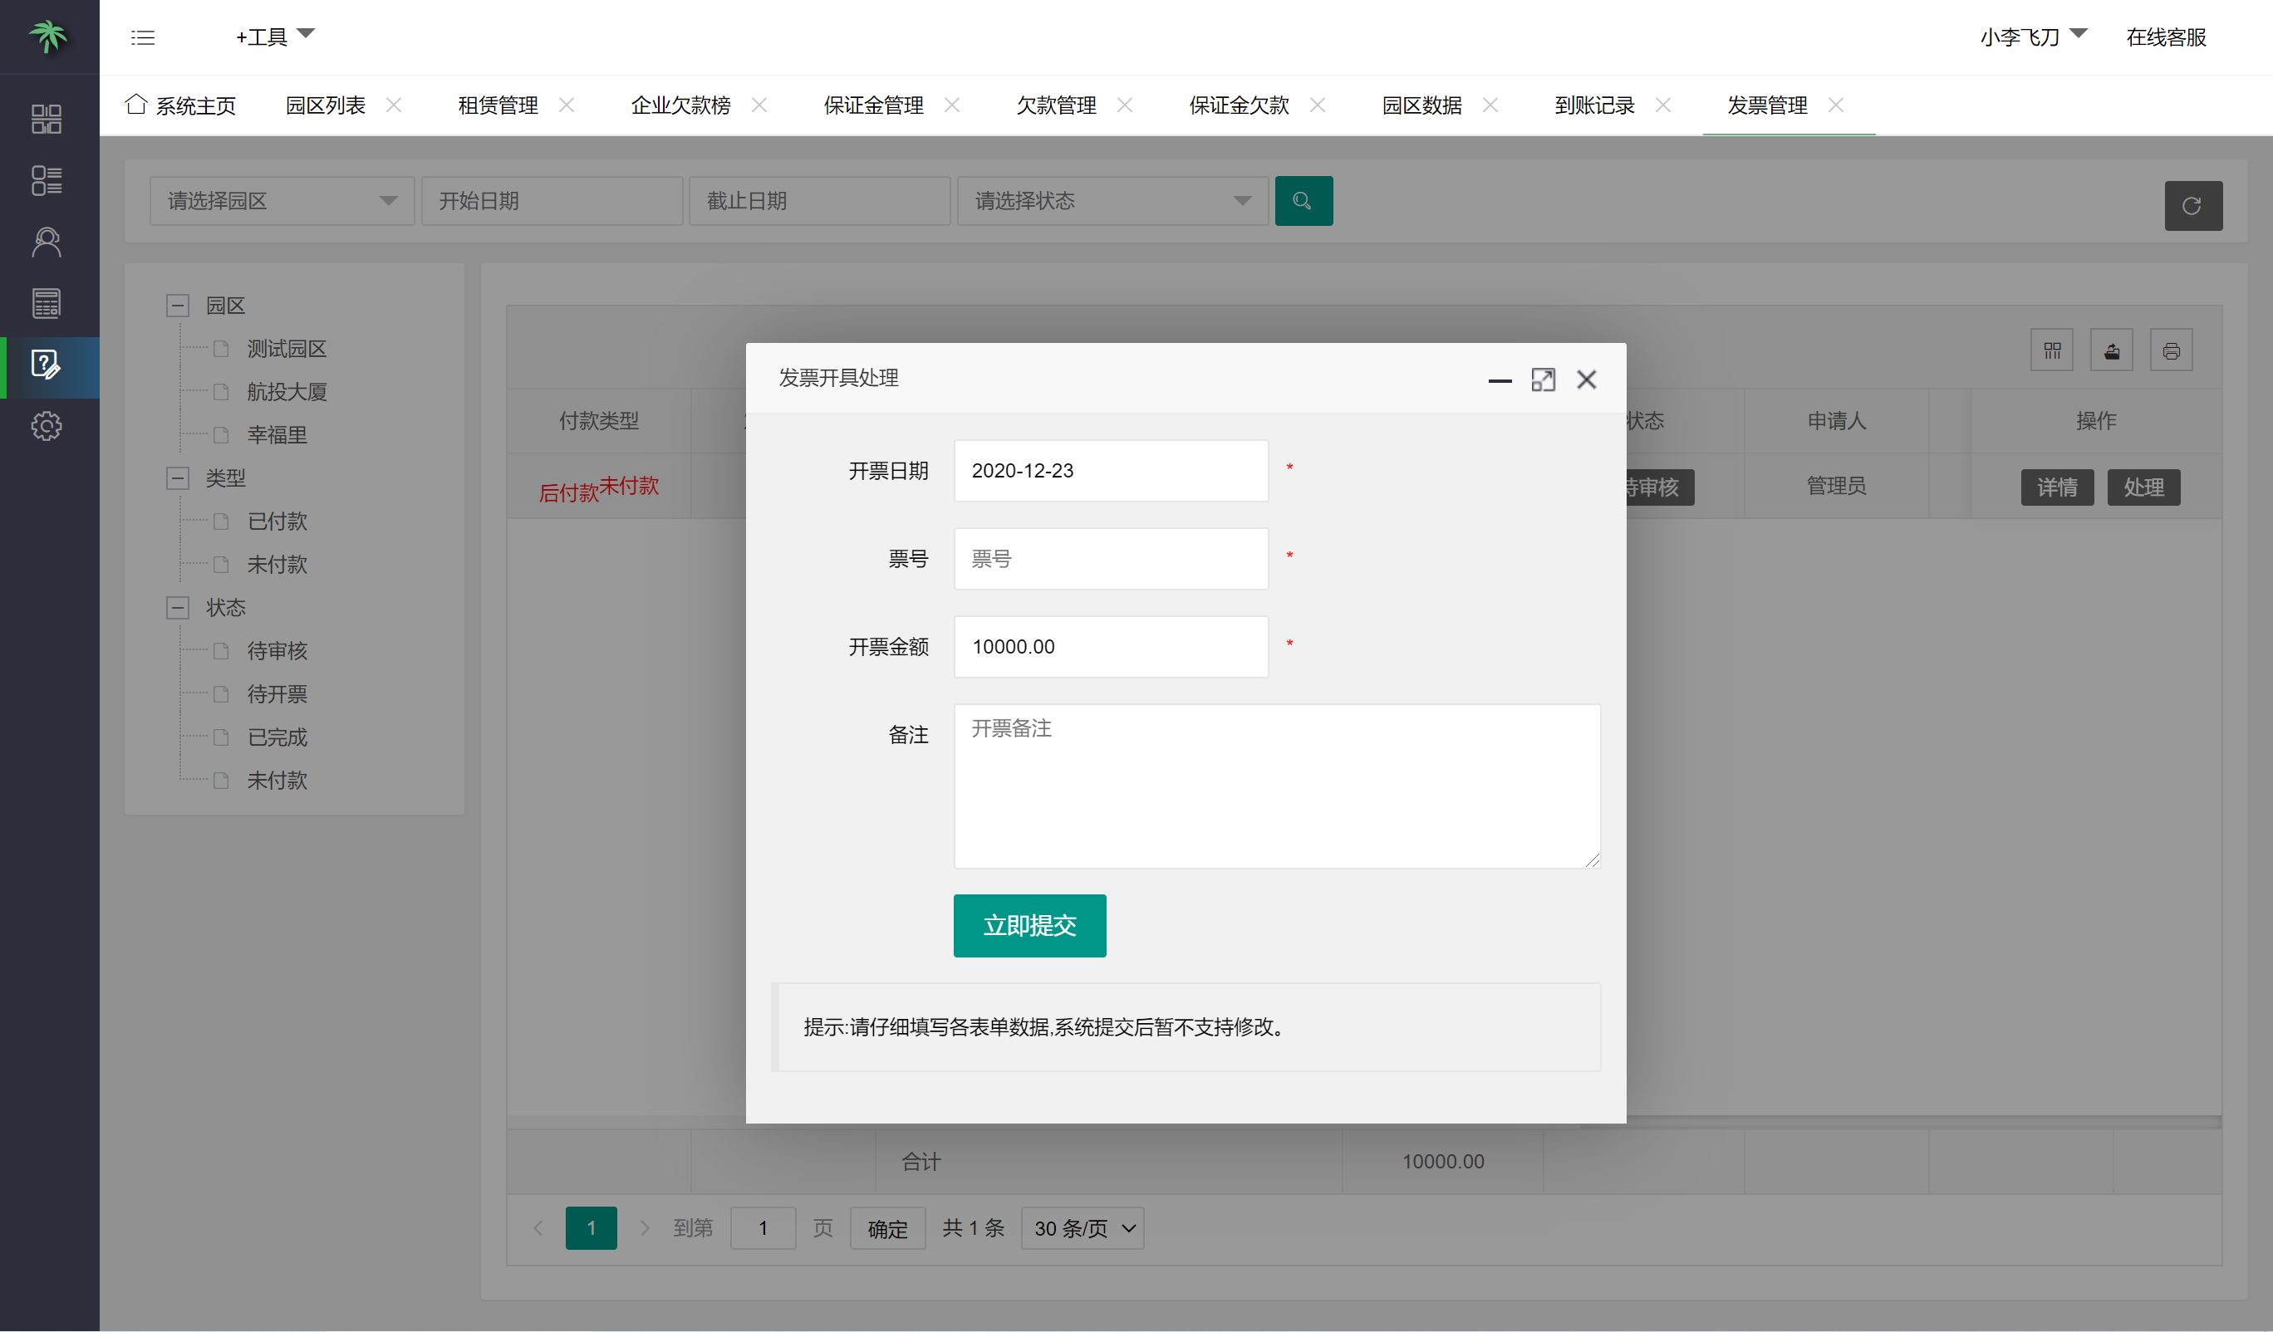The image size is (2273, 1332).
Task: Close the 租赁管理 tab
Action: click(567, 105)
